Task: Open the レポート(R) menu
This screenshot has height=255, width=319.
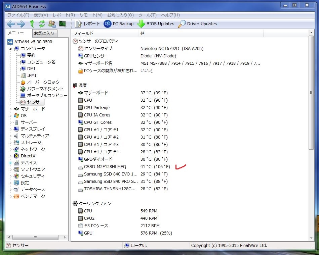Action: [x=64, y=15]
